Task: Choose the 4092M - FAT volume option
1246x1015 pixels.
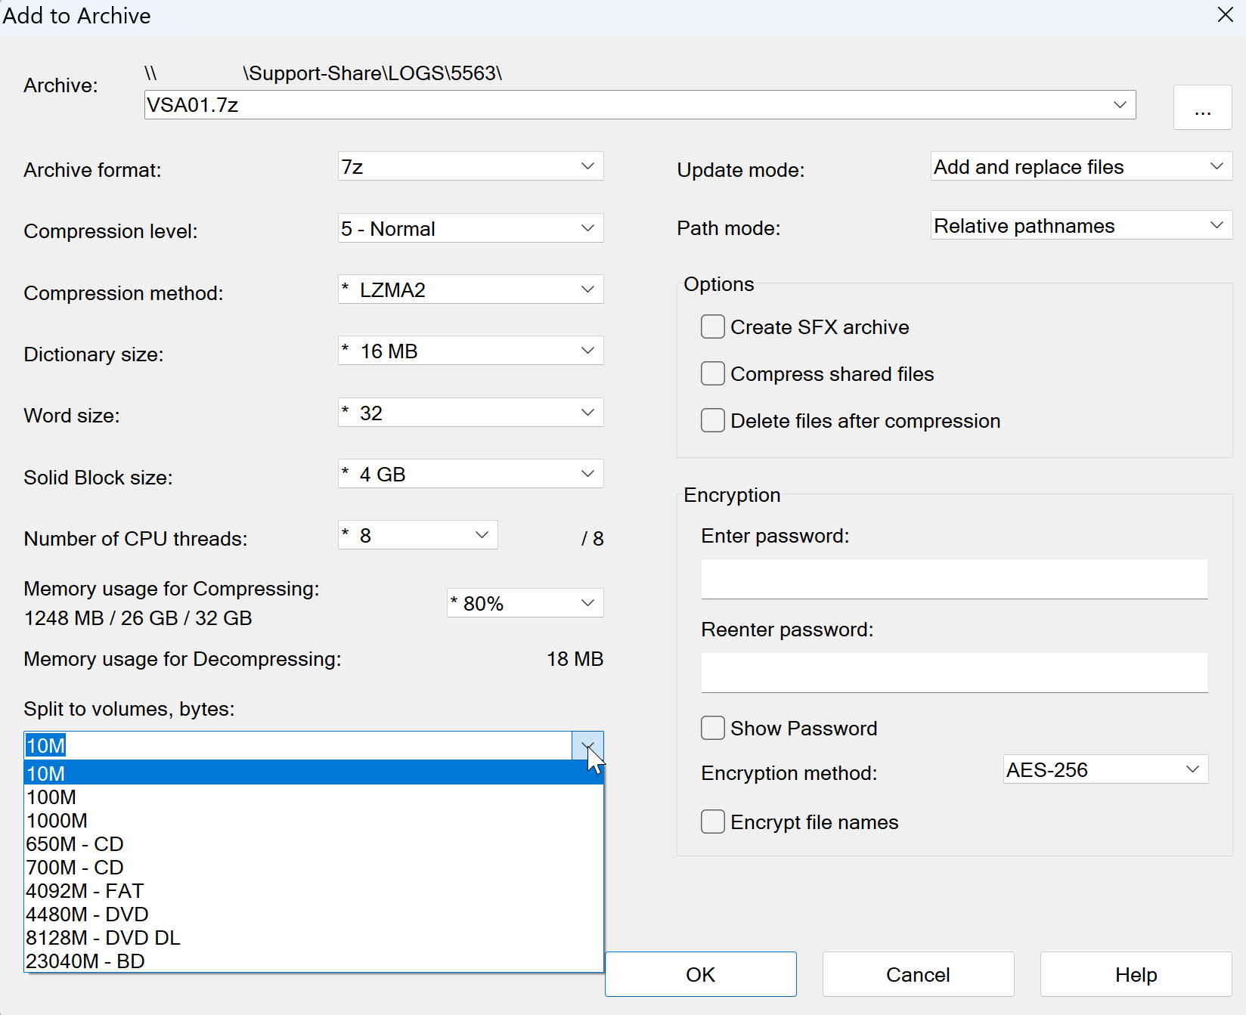Action: 314,890
